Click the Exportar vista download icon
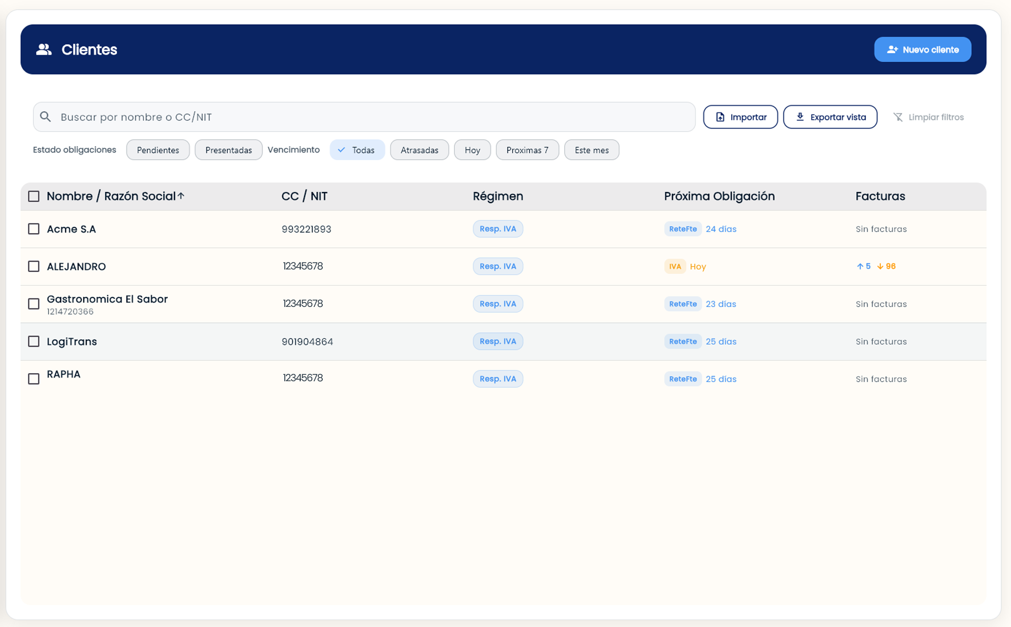The image size is (1011, 627). point(800,117)
